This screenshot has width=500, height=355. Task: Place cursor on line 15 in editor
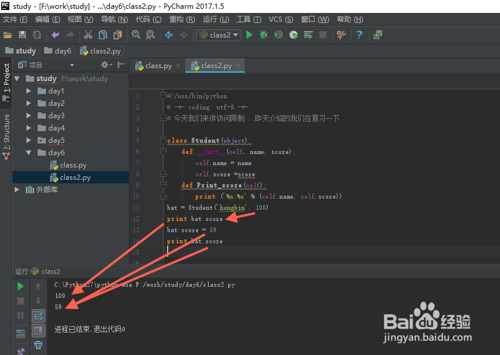pyautogui.click(x=315, y=252)
